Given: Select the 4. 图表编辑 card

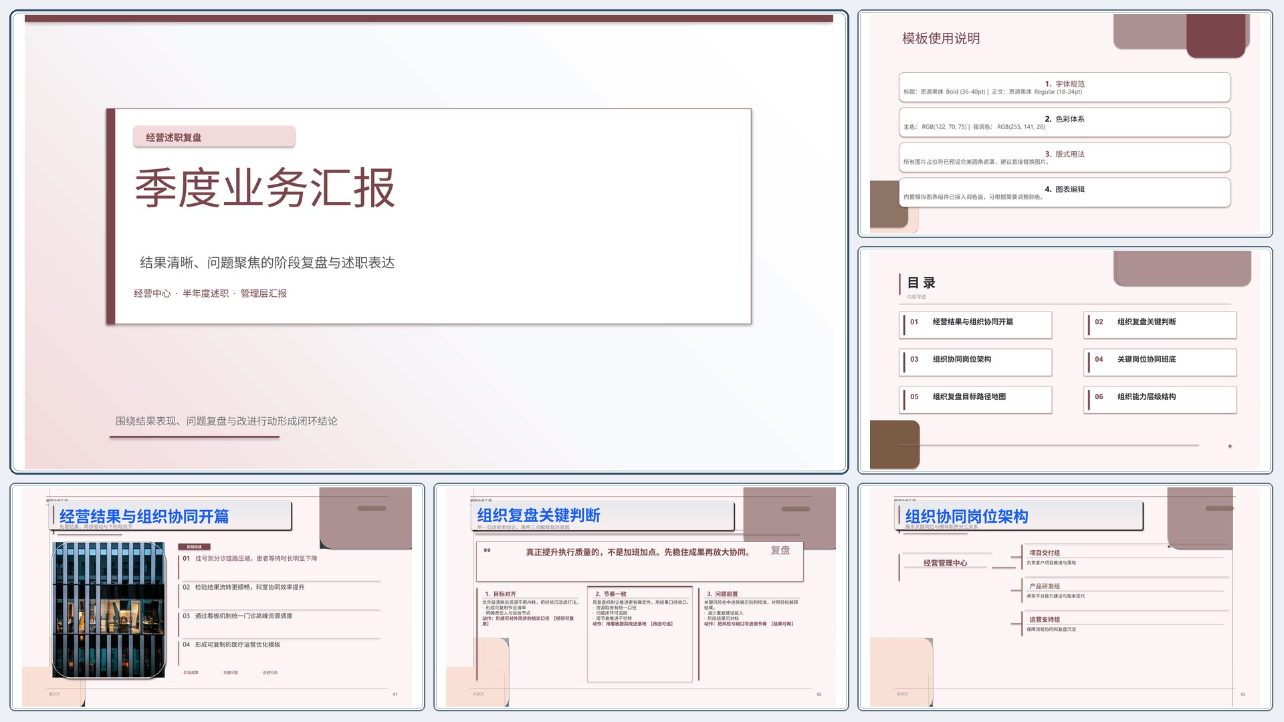Looking at the screenshot, I should pos(1065,193).
